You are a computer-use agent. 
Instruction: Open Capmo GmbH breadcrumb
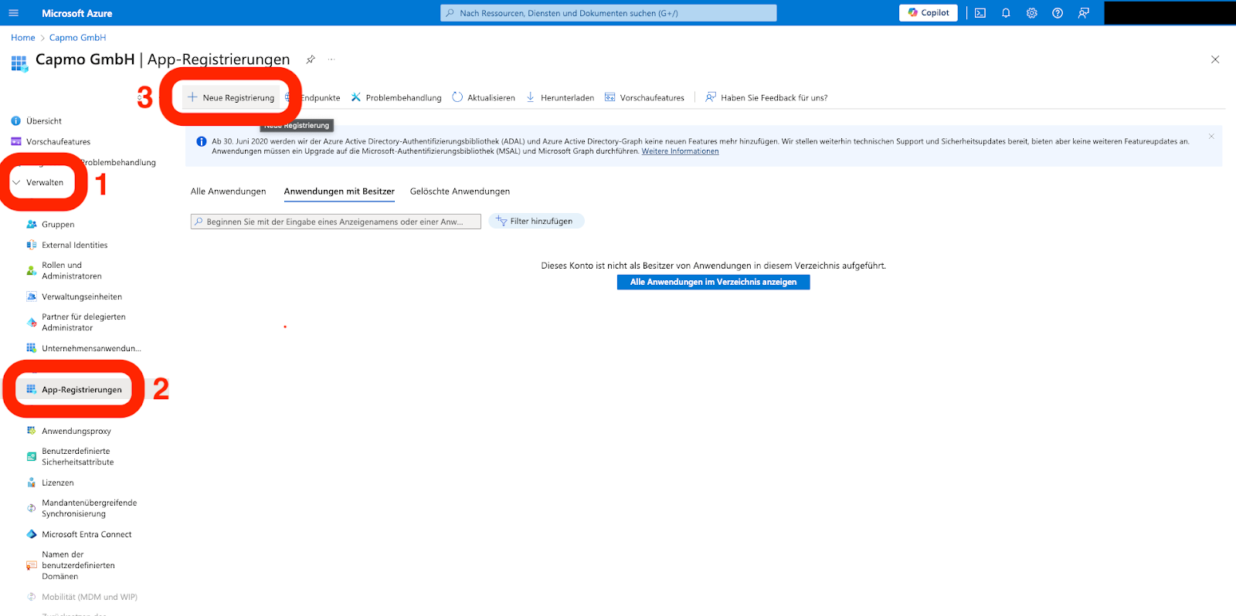point(77,38)
